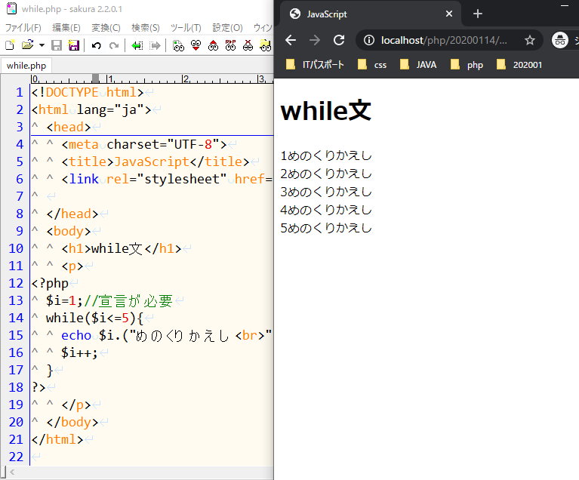The image size is (579, 480).
Task: Select the while.php editor tab
Action: 26,66
